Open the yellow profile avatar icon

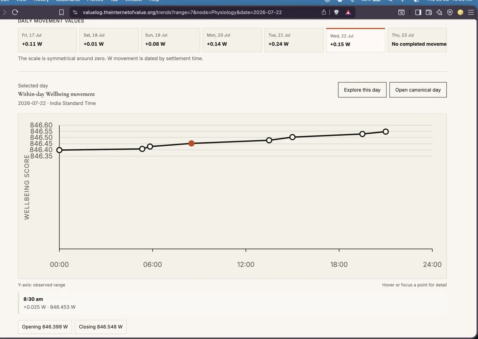pyautogui.click(x=460, y=12)
